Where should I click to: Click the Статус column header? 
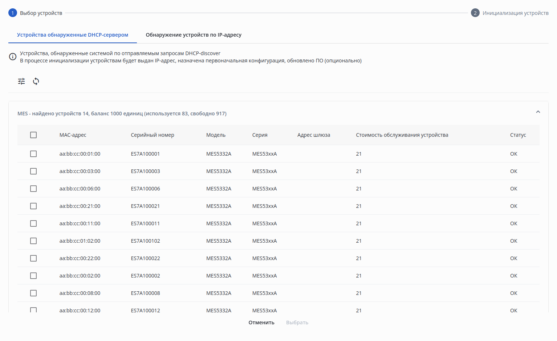tap(518, 135)
